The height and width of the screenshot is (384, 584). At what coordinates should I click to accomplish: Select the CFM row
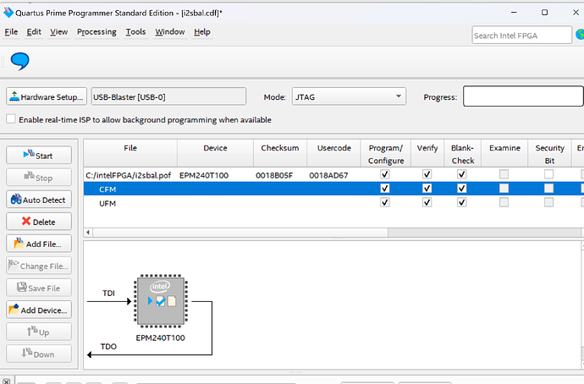point(333,189)
